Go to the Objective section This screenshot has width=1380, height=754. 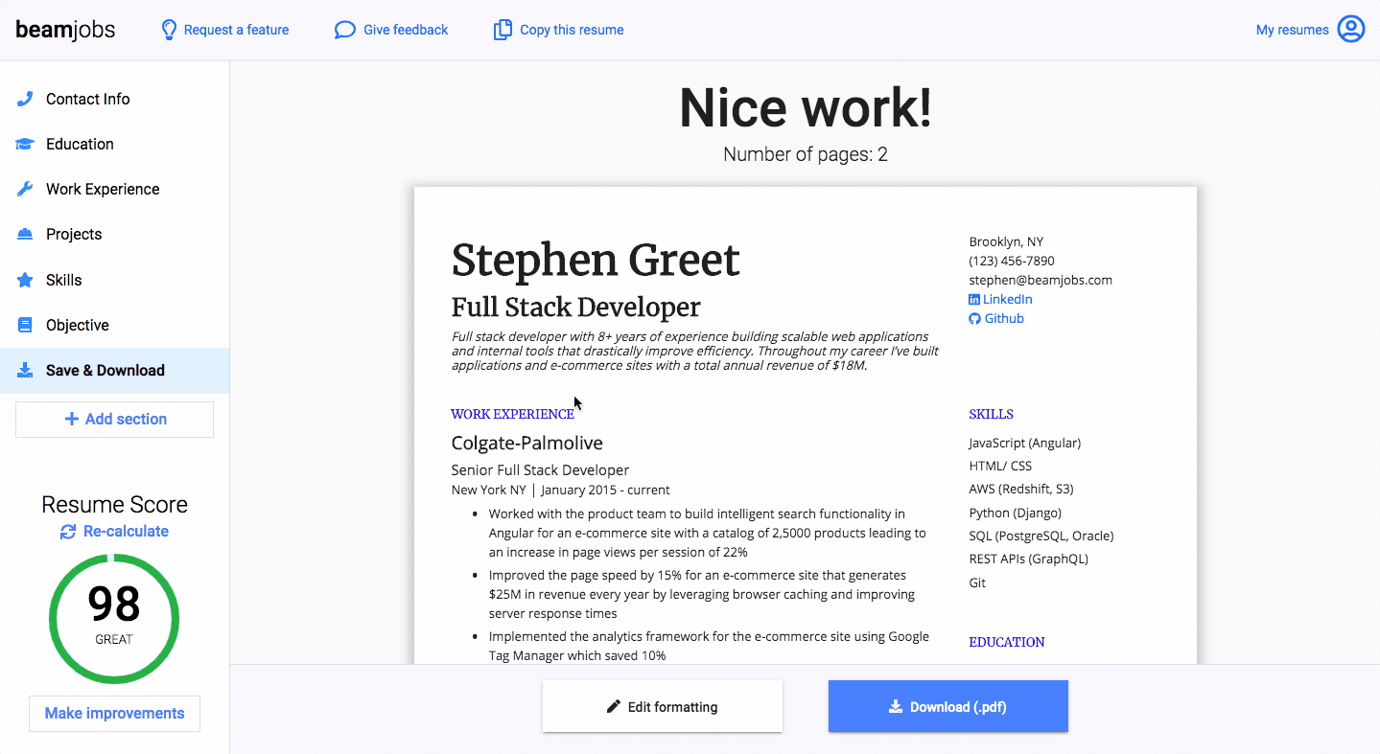[x=78, y=325]
